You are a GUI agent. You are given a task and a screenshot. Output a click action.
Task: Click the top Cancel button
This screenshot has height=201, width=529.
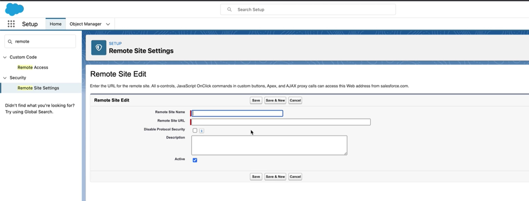click(295, 100)
